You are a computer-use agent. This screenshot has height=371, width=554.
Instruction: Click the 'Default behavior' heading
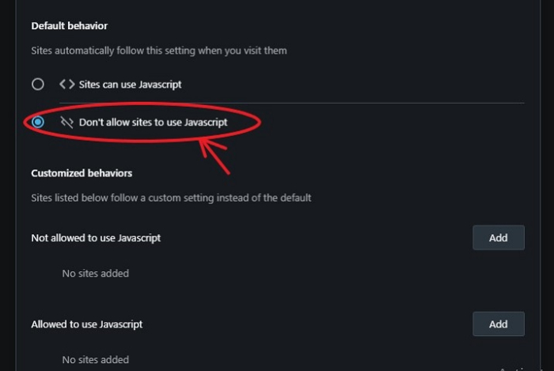70,25
